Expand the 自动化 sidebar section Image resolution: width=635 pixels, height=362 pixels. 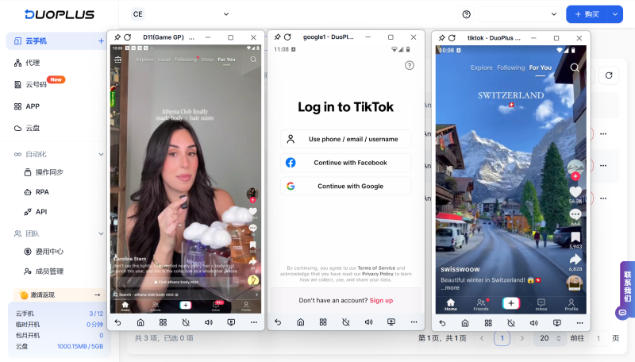tap(101, 154)
